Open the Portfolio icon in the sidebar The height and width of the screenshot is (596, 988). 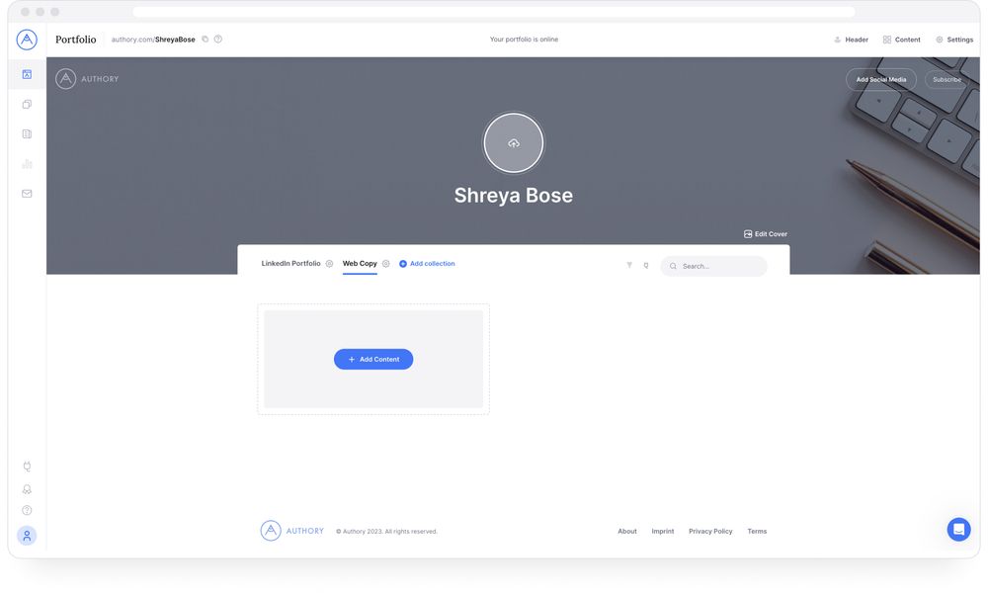[26, 73]
